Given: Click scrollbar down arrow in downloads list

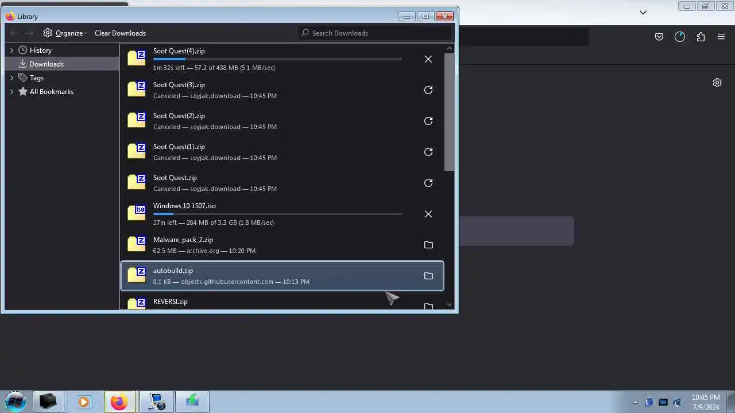Looking at the screenshot, I should [449, 305].
